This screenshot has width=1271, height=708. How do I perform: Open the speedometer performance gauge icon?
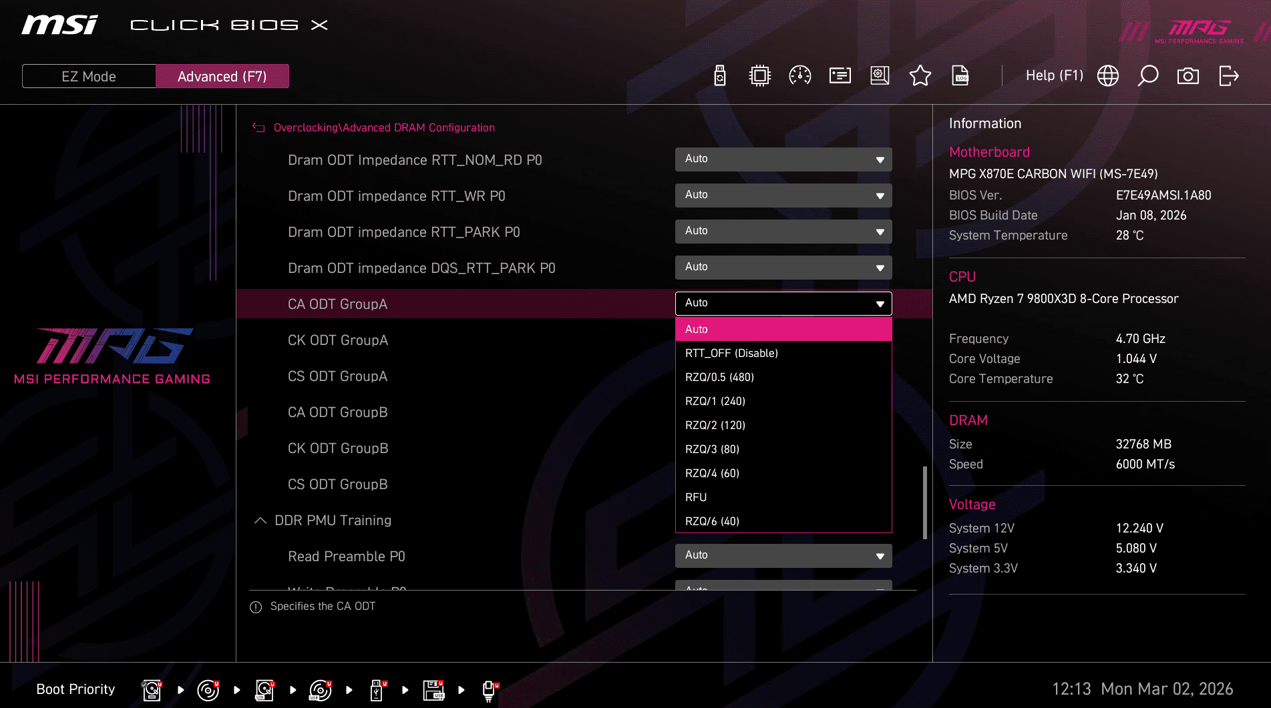click(x=800, y=76)
